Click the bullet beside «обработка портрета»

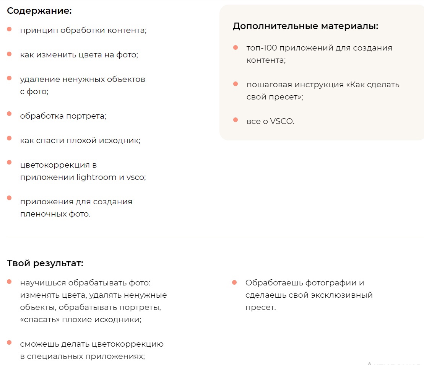pyautogui.click(x=8, y=113)
